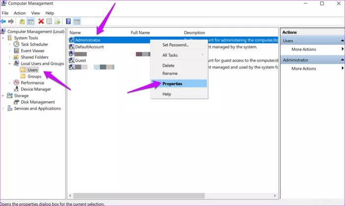Toggle the Show/Hide Console Tree toolbar icon

pyautogui.click(x=31, y=21)
